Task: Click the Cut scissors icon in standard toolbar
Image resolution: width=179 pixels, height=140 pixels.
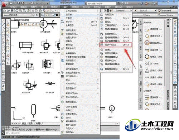Action: point(33,11)
